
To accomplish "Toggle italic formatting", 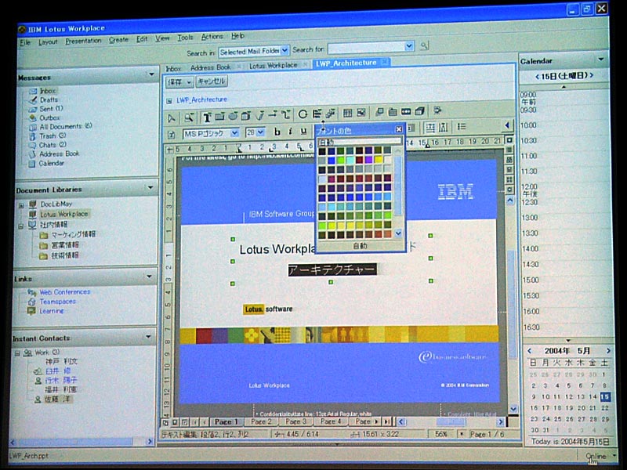I will tap(290, 131).
